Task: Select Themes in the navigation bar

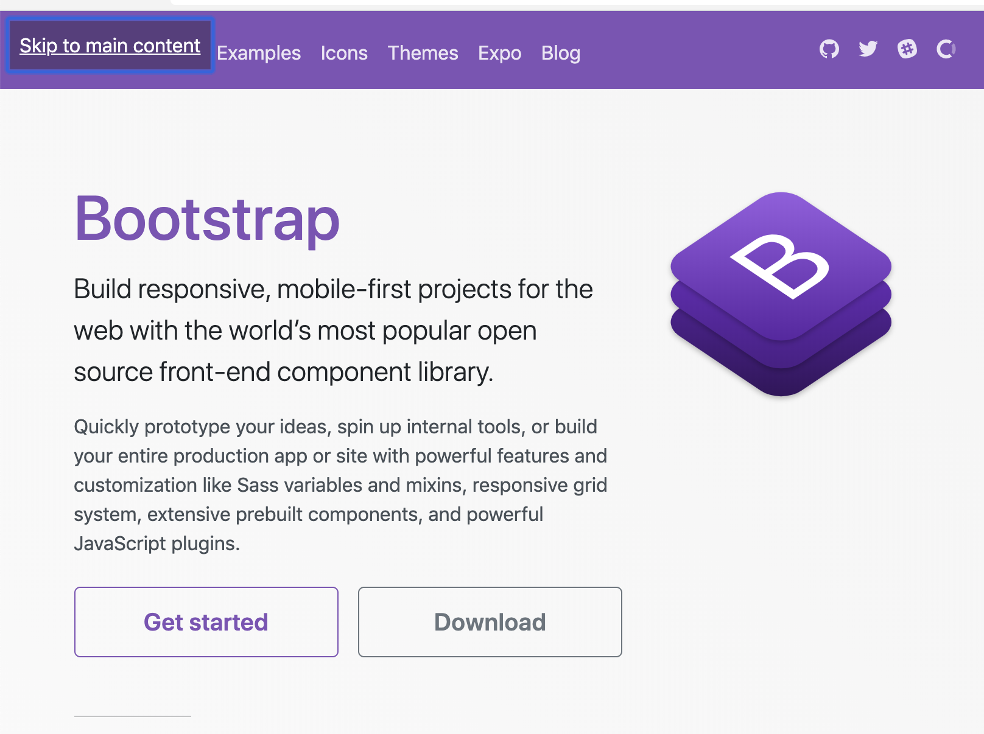Action: point(423,53)
